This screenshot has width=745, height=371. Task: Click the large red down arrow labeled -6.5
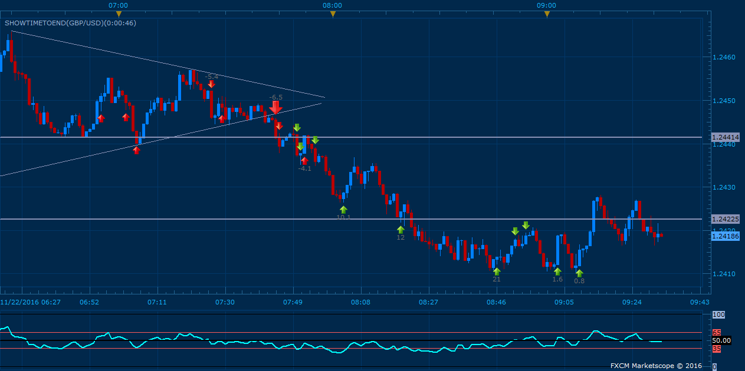[275, 107]
